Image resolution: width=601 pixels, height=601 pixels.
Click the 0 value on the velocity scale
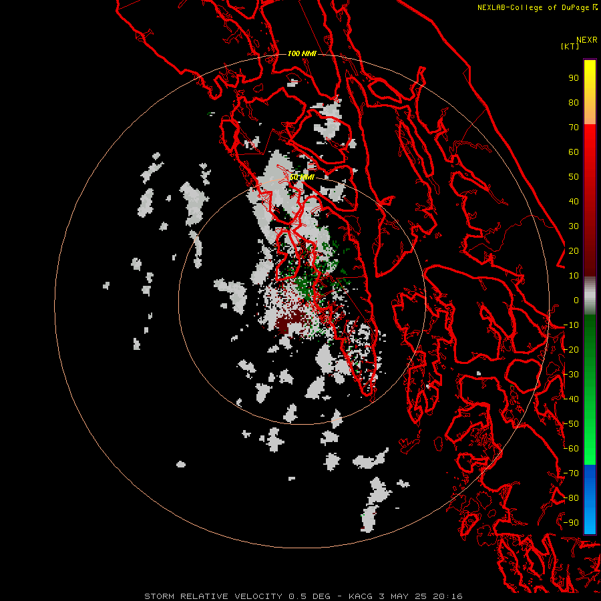(576, 300)
